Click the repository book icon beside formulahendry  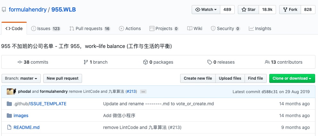click(x=4, y=10)
